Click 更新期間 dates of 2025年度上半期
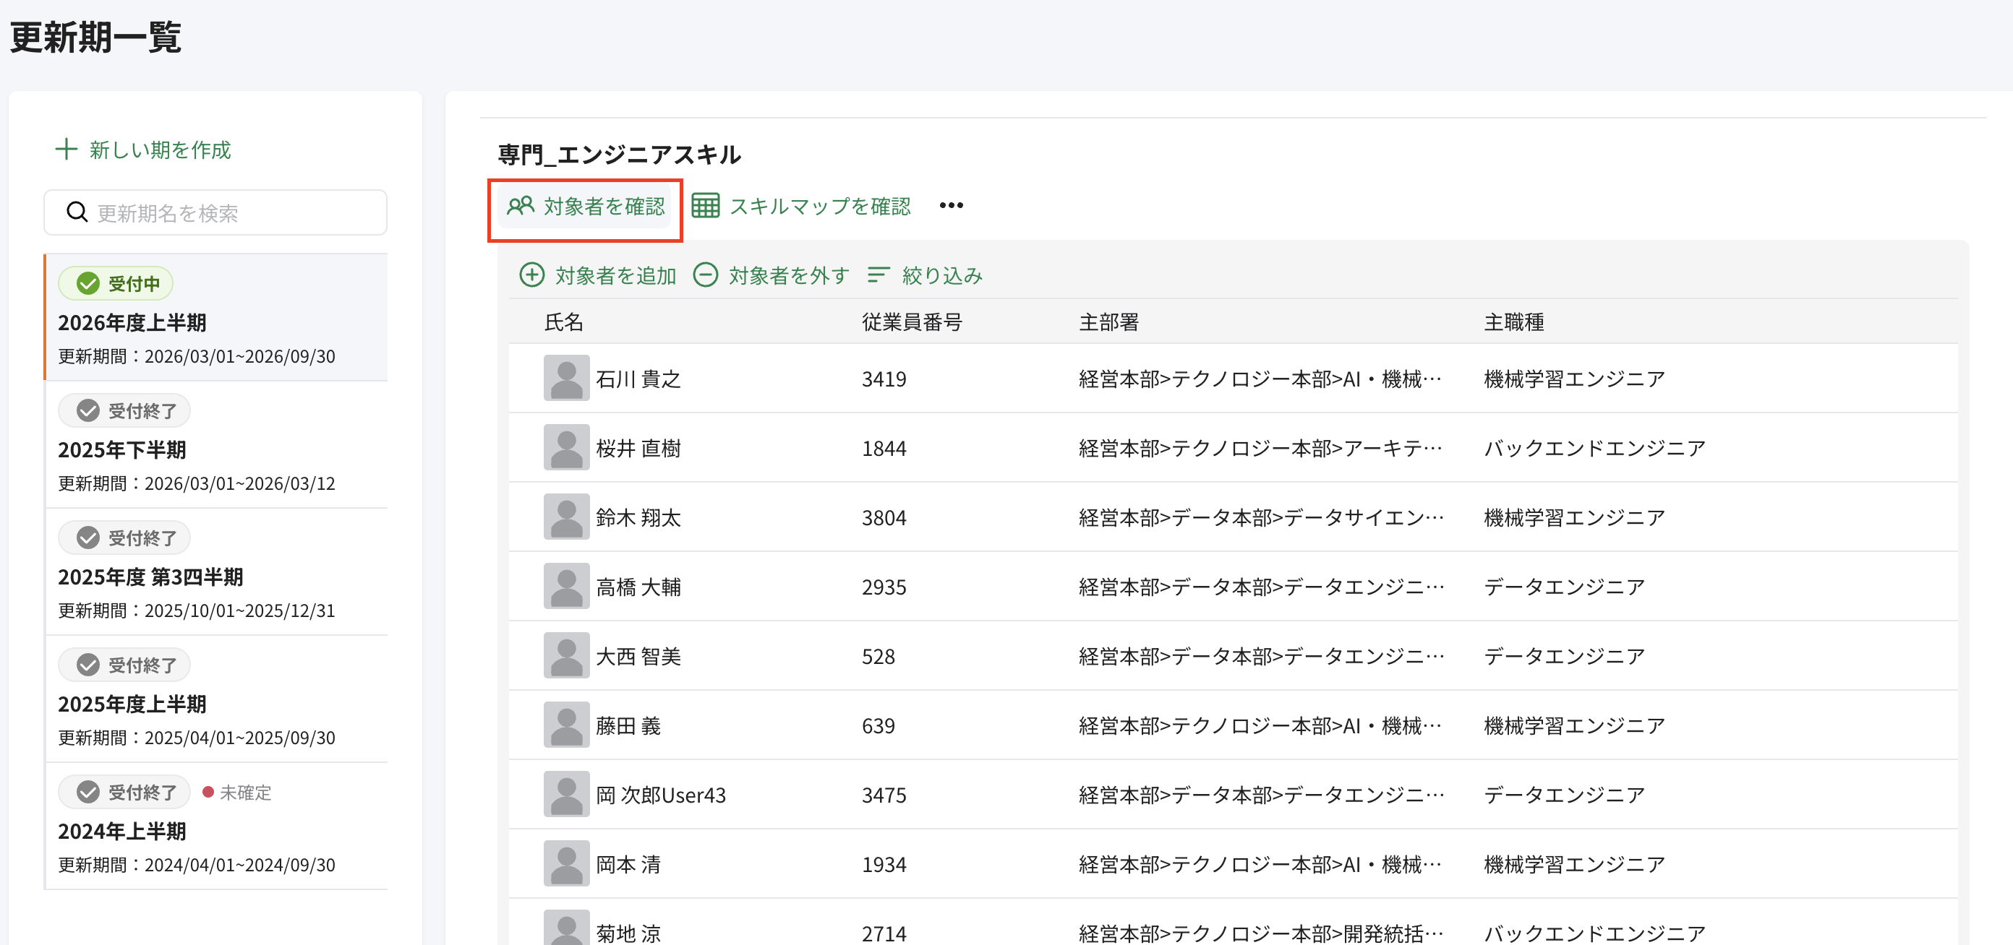The height and width of the screenshot is (945, 2013). (197, 737)
